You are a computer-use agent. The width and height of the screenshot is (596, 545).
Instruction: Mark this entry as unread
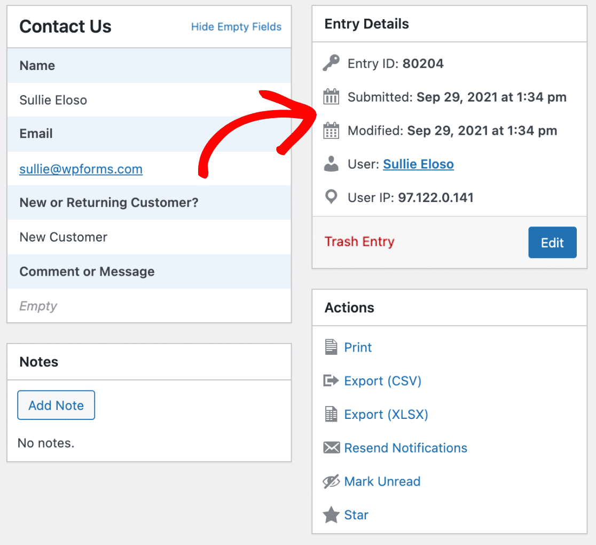pos(382,481)
